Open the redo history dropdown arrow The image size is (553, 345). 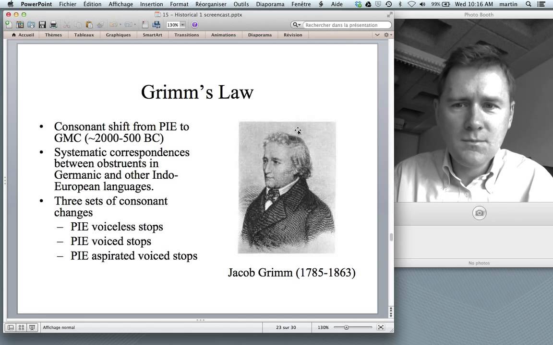(135, 24)
